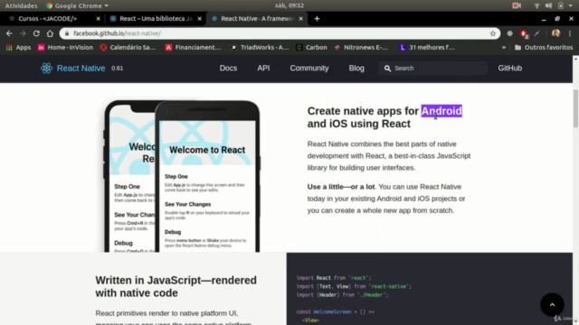Open the API navigation link

263,69
